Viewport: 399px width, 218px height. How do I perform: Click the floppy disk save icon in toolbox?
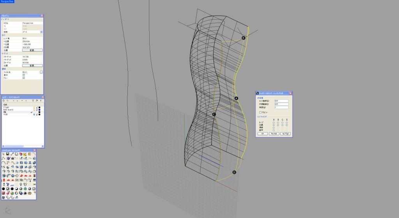8,154
